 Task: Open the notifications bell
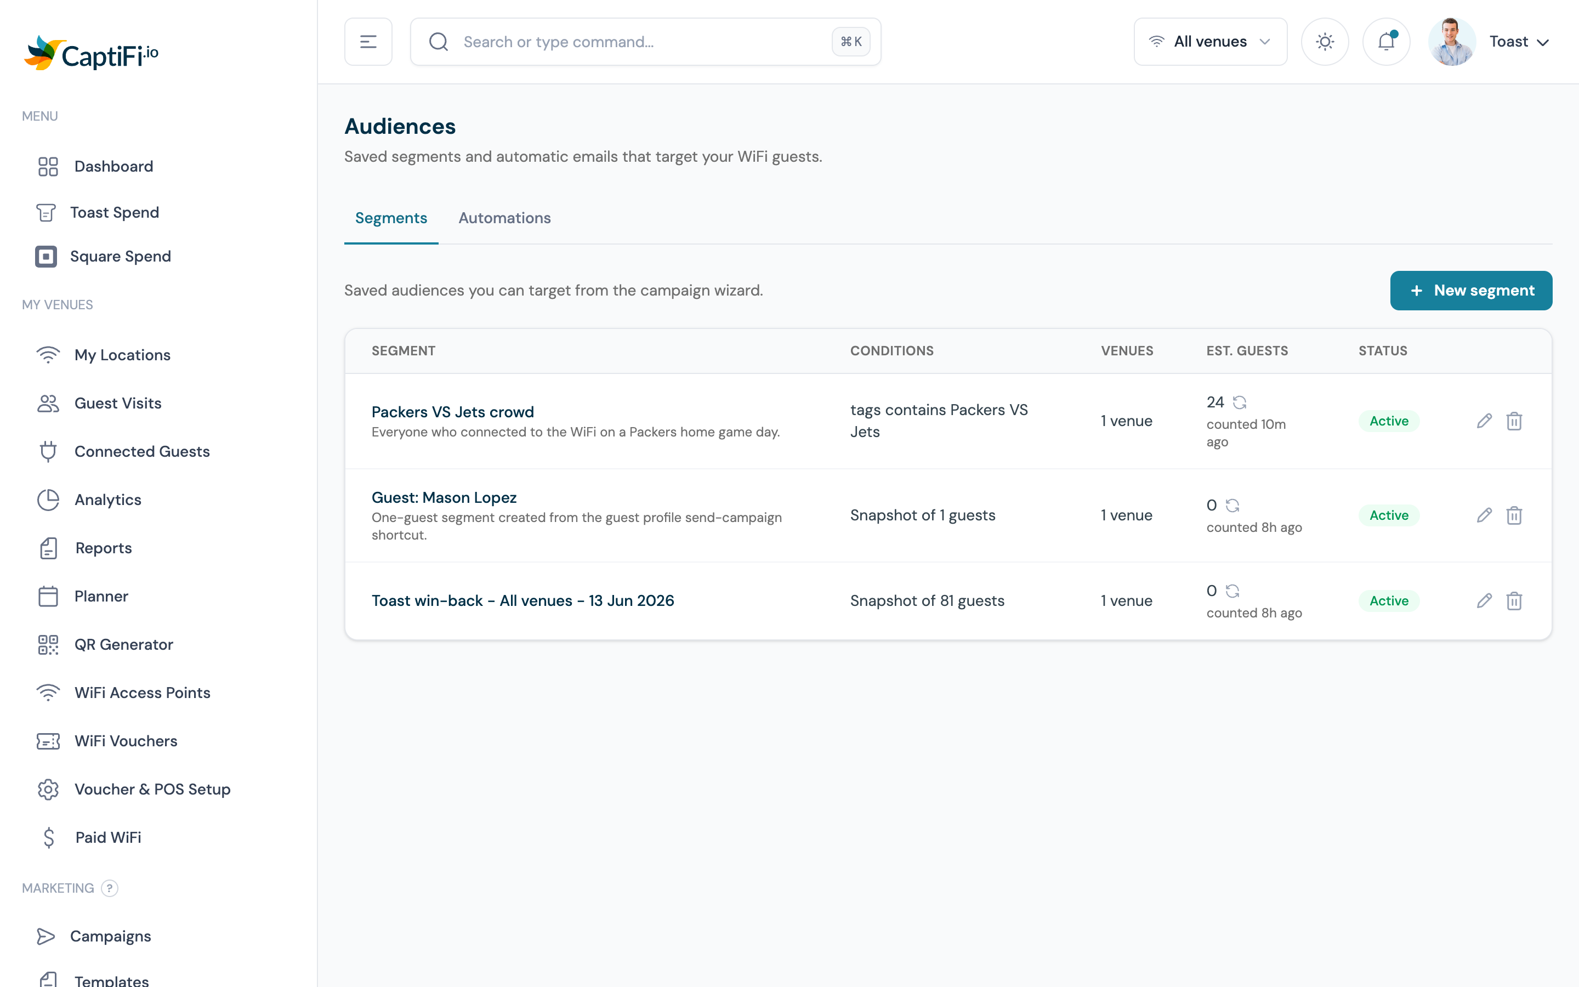pos(1386,42)
